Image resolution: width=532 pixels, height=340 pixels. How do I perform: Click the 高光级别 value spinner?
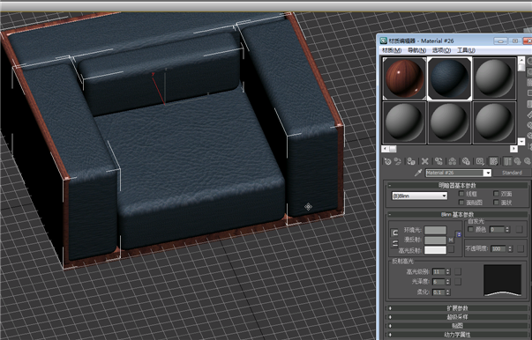(448, 271)
